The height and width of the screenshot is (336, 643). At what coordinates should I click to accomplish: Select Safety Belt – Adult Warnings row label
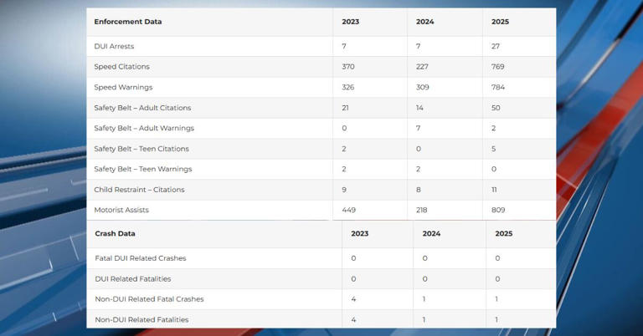(144, 128)
